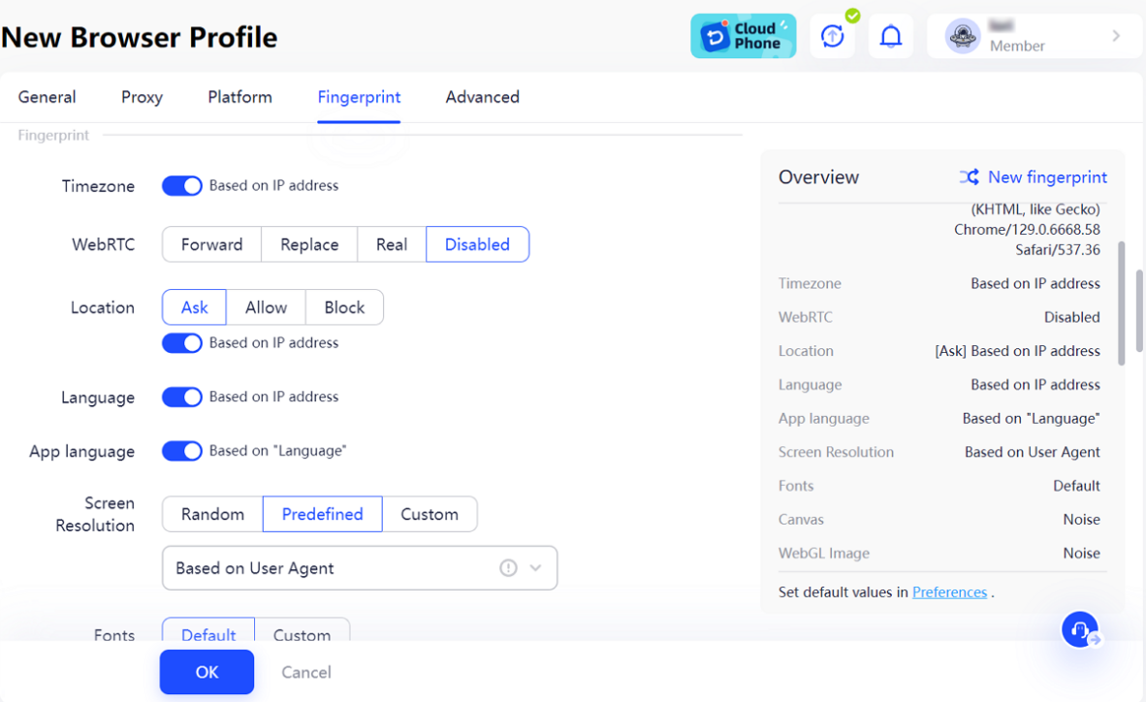This screenshot has width=1146, height=702.
Task: Click Chrome/129.0.6668.58 in Overview
Action: tap(1027, 230)
